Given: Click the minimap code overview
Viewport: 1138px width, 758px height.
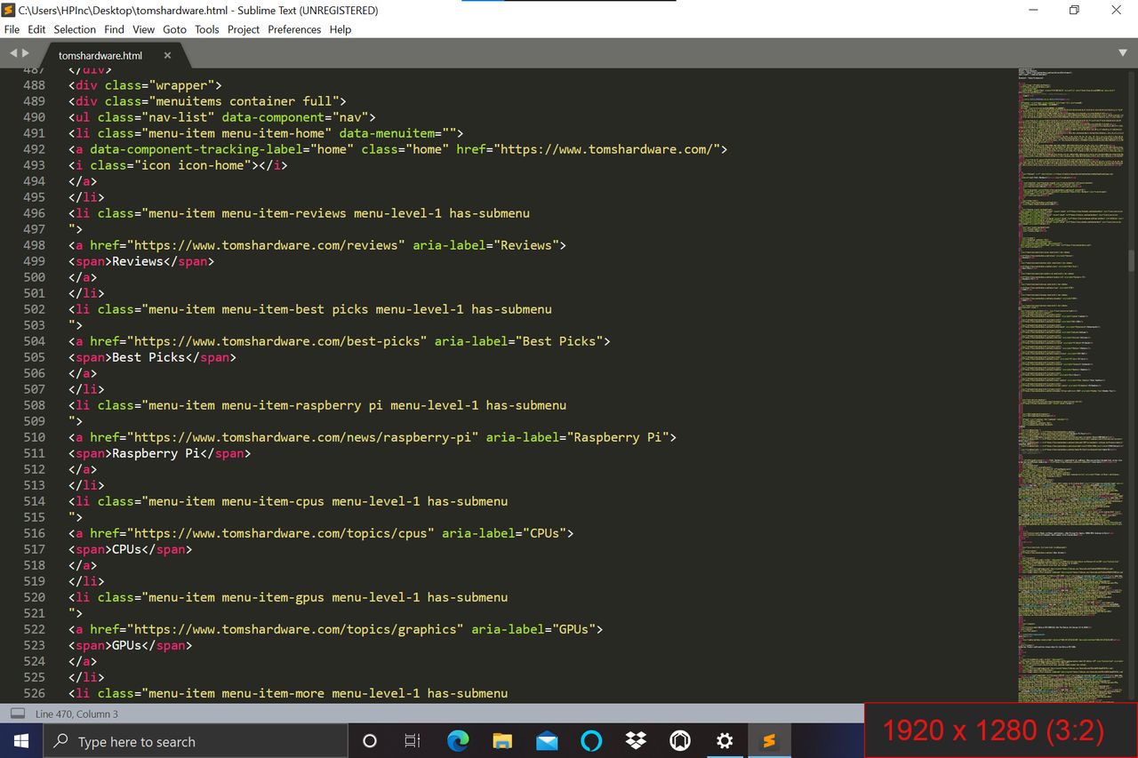Looking at the screenshot, I should pyautogui.click(x=1071, y=384).
